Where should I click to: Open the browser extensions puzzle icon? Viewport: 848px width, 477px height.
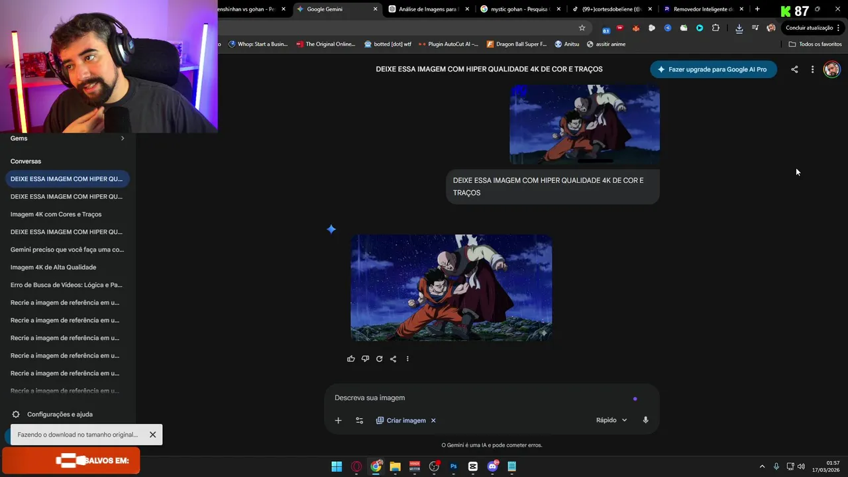pos(715,28)
